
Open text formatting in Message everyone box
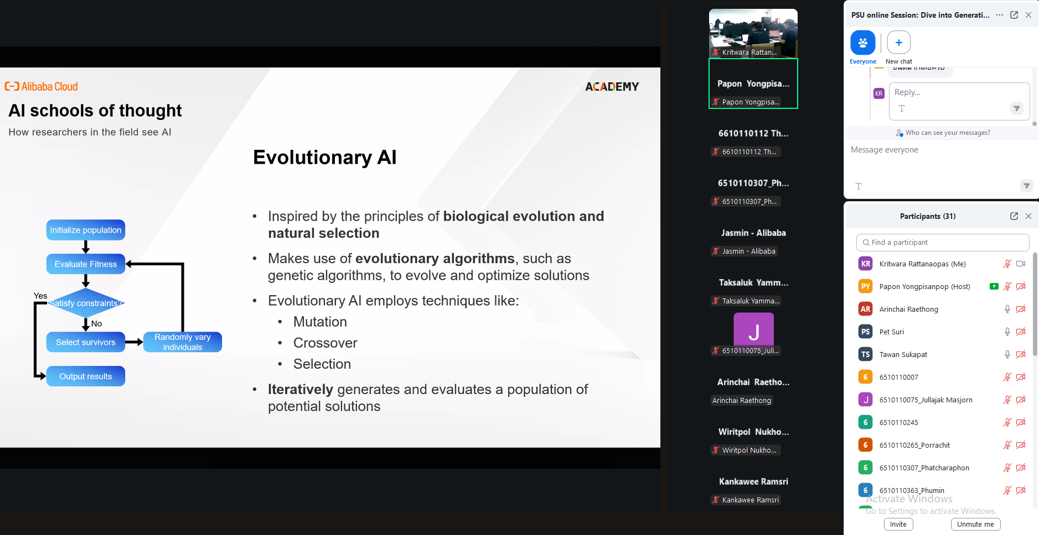point(859,186)
